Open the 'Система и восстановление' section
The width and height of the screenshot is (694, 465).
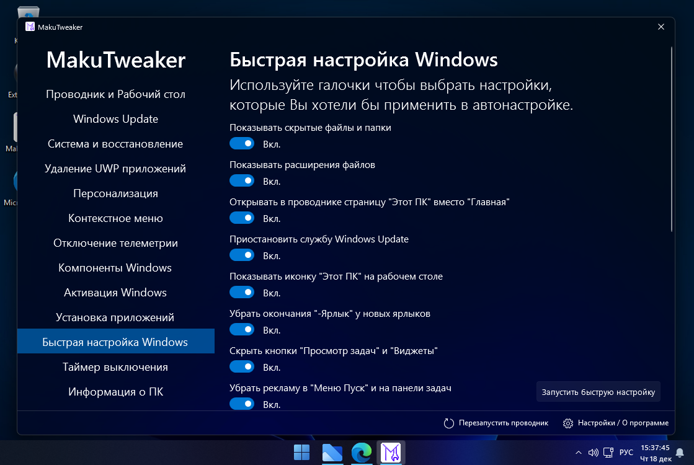pyautogui.click(x=115, y=144)
